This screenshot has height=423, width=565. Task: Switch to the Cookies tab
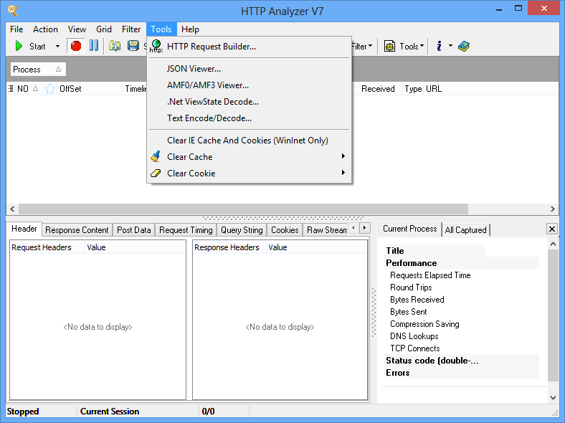[285, 230]
